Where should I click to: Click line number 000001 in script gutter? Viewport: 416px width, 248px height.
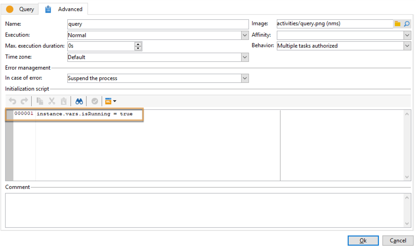coord(24,113)
